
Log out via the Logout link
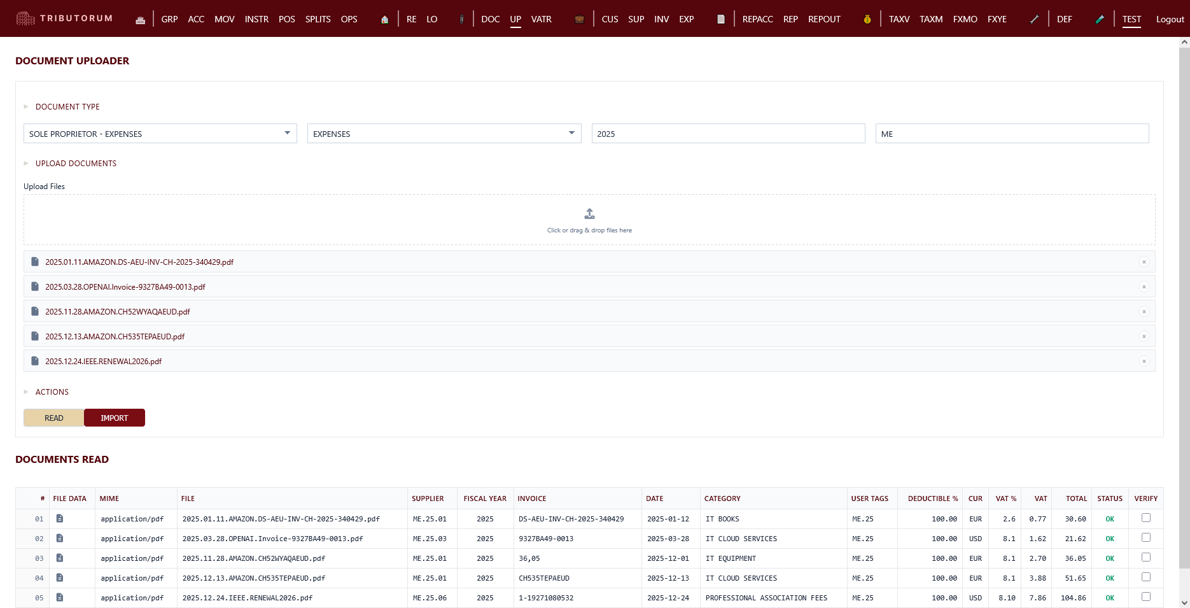coord(1170,20)
